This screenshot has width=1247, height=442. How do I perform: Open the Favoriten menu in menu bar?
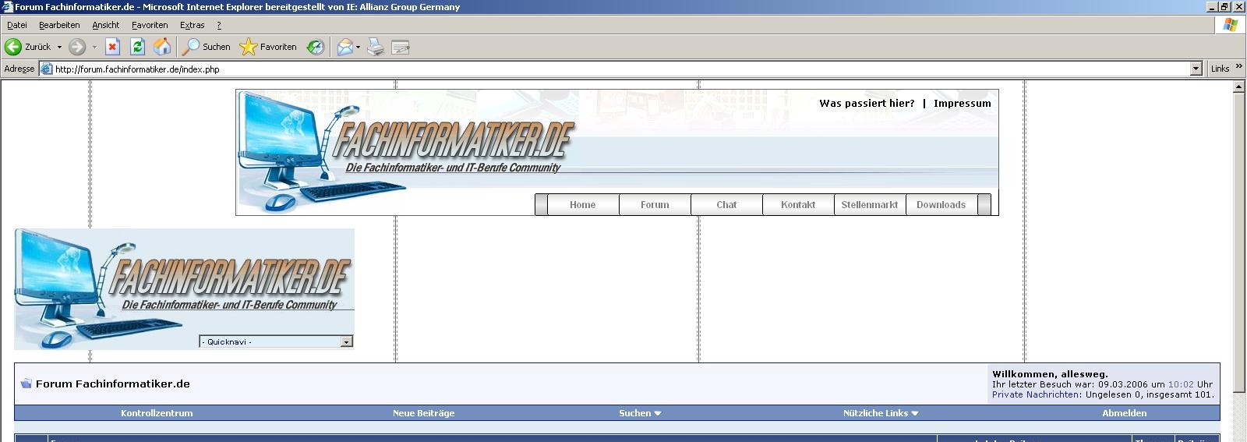coord(150,25)
